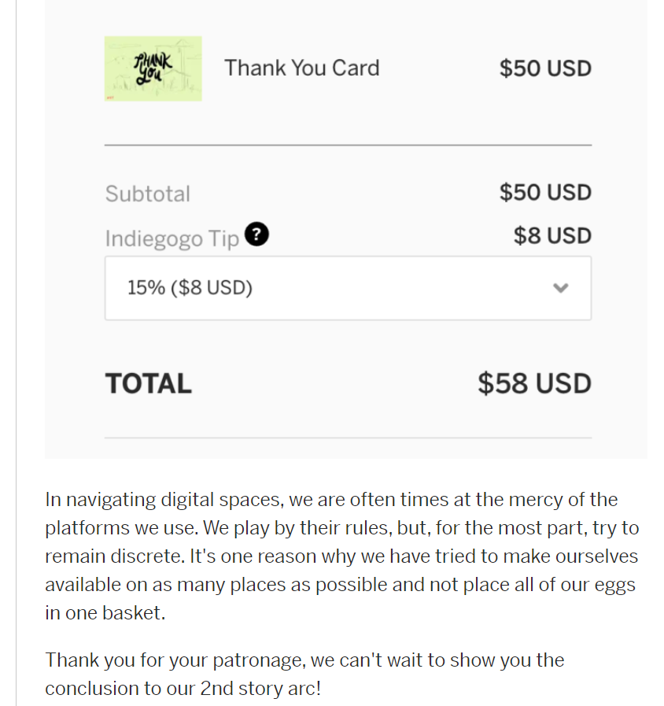Click the $8 USD tip amount
664x706 pixels.
pos(551,235)
